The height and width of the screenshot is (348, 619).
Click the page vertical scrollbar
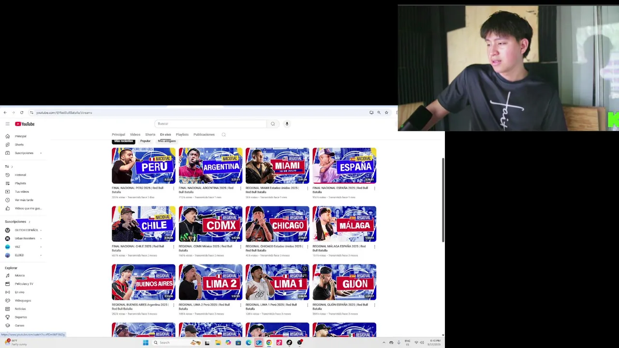point(442,200)
